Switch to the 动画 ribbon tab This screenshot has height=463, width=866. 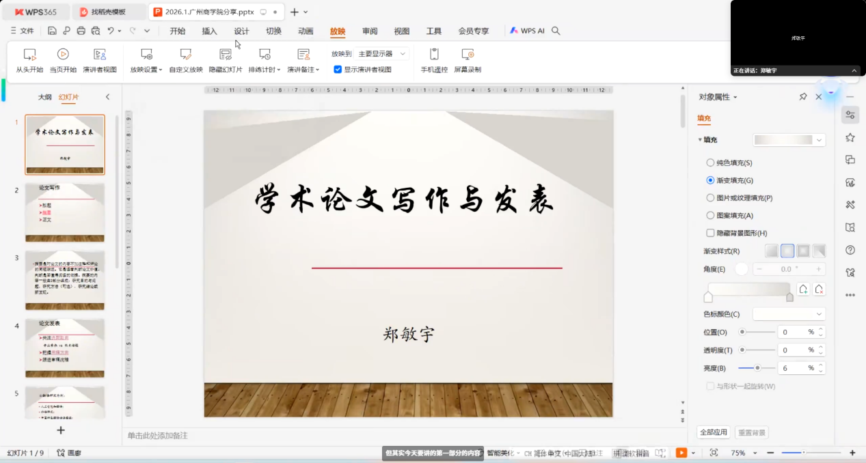tap(306, 31)
